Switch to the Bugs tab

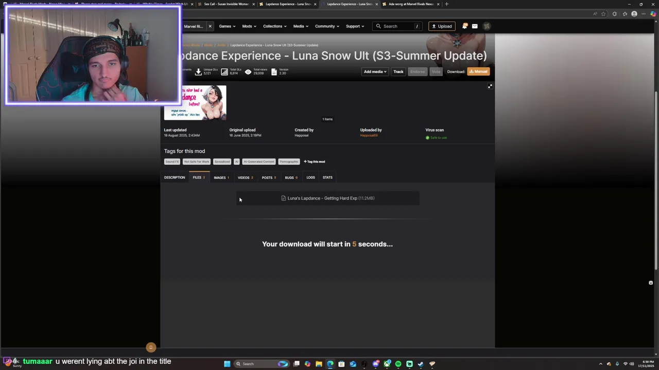291,178
